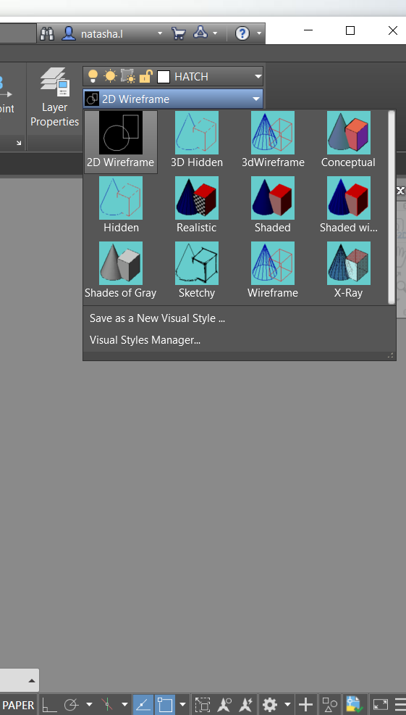Pick the Hidden visual style
This screenshot has height=715, width=406.
tap(121, 206)
